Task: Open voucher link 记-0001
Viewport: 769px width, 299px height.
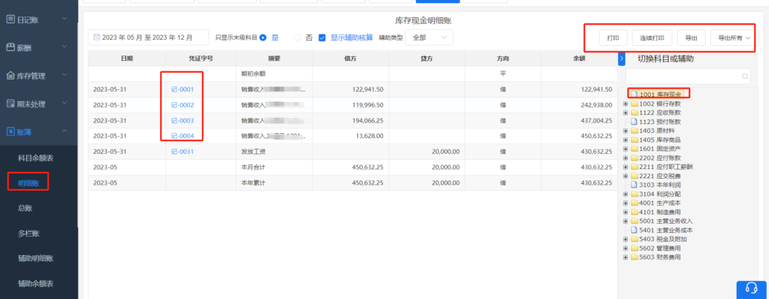Action: tap(182, 89)
